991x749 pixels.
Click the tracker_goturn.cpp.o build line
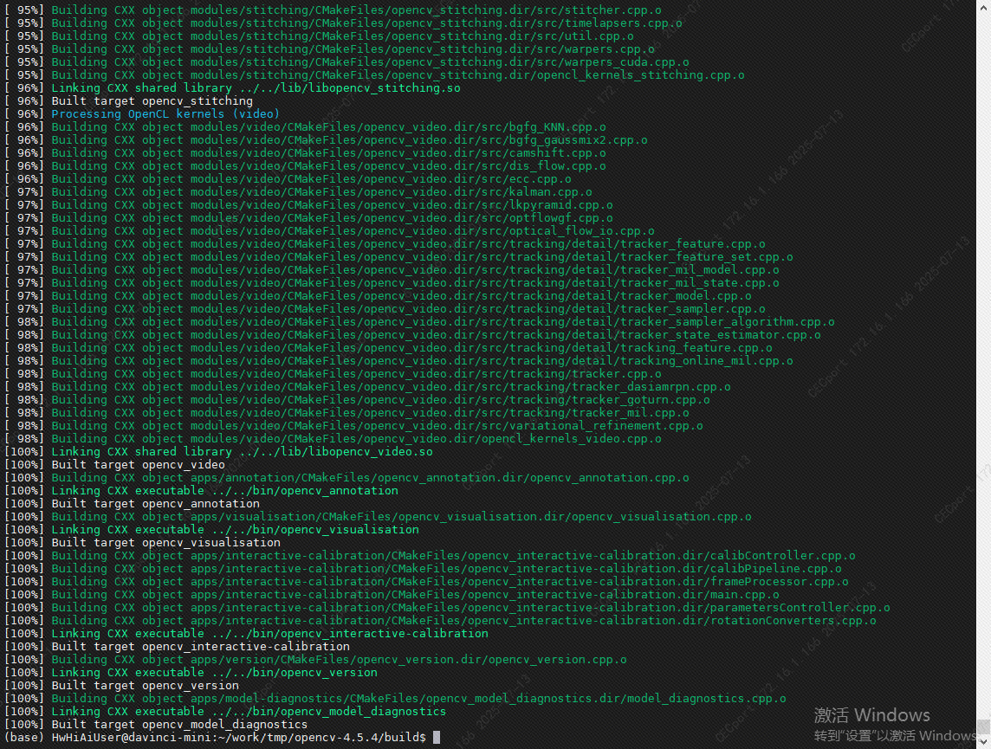point(356,400)
